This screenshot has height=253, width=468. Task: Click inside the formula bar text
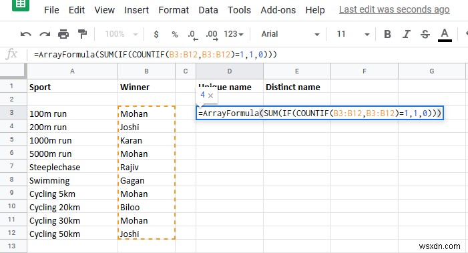(x=156, y=55)
